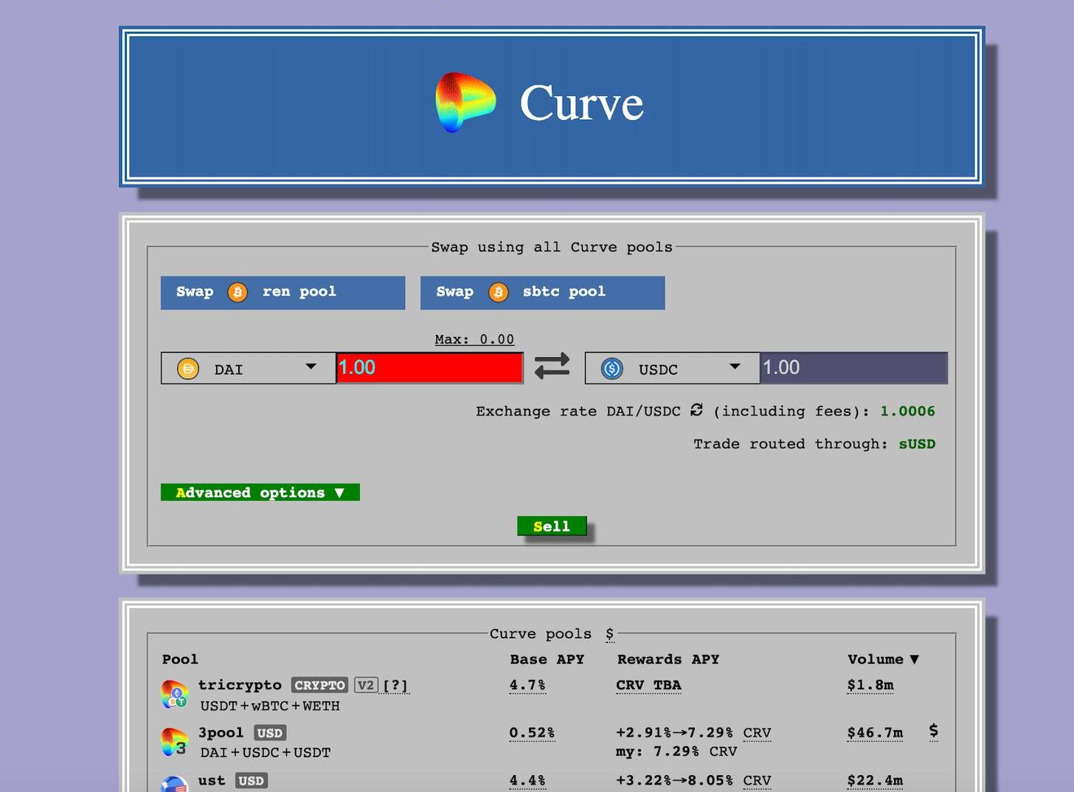Click the USDC coin icon
This screenshot has width=1074, height=792.
point(612,368)
